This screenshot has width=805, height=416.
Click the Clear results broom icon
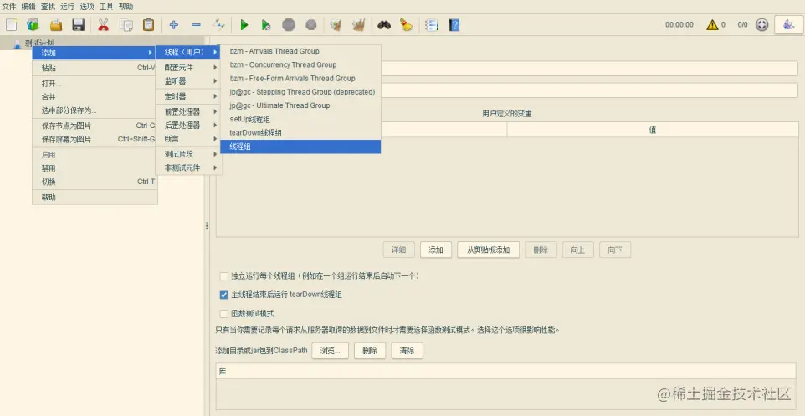(x=336, y=24)
